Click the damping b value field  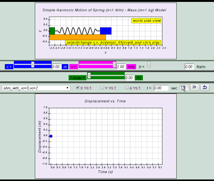189,67
